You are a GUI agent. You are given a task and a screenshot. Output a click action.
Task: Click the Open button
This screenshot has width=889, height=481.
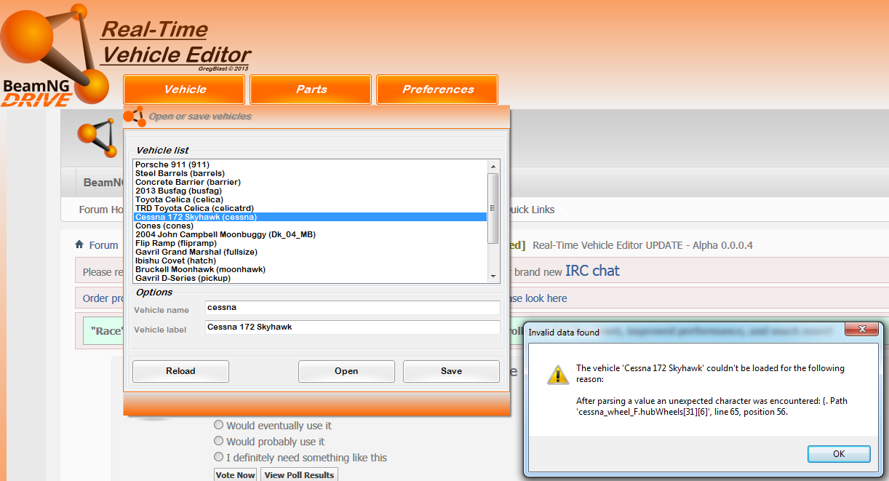(346, 371)
